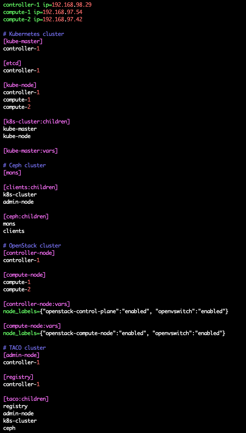Place cursor on '# OpenStack cluster' comment
The height and width of the screenshot is (433, 246).
(x=32, y=246)
